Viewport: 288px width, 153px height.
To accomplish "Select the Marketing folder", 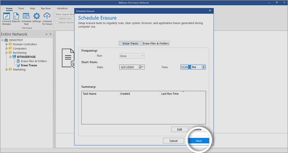I will coord(19,69).
